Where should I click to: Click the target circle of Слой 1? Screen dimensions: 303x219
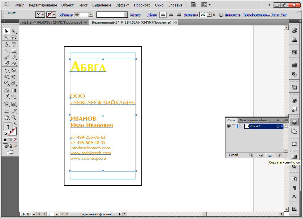point(278,126)
